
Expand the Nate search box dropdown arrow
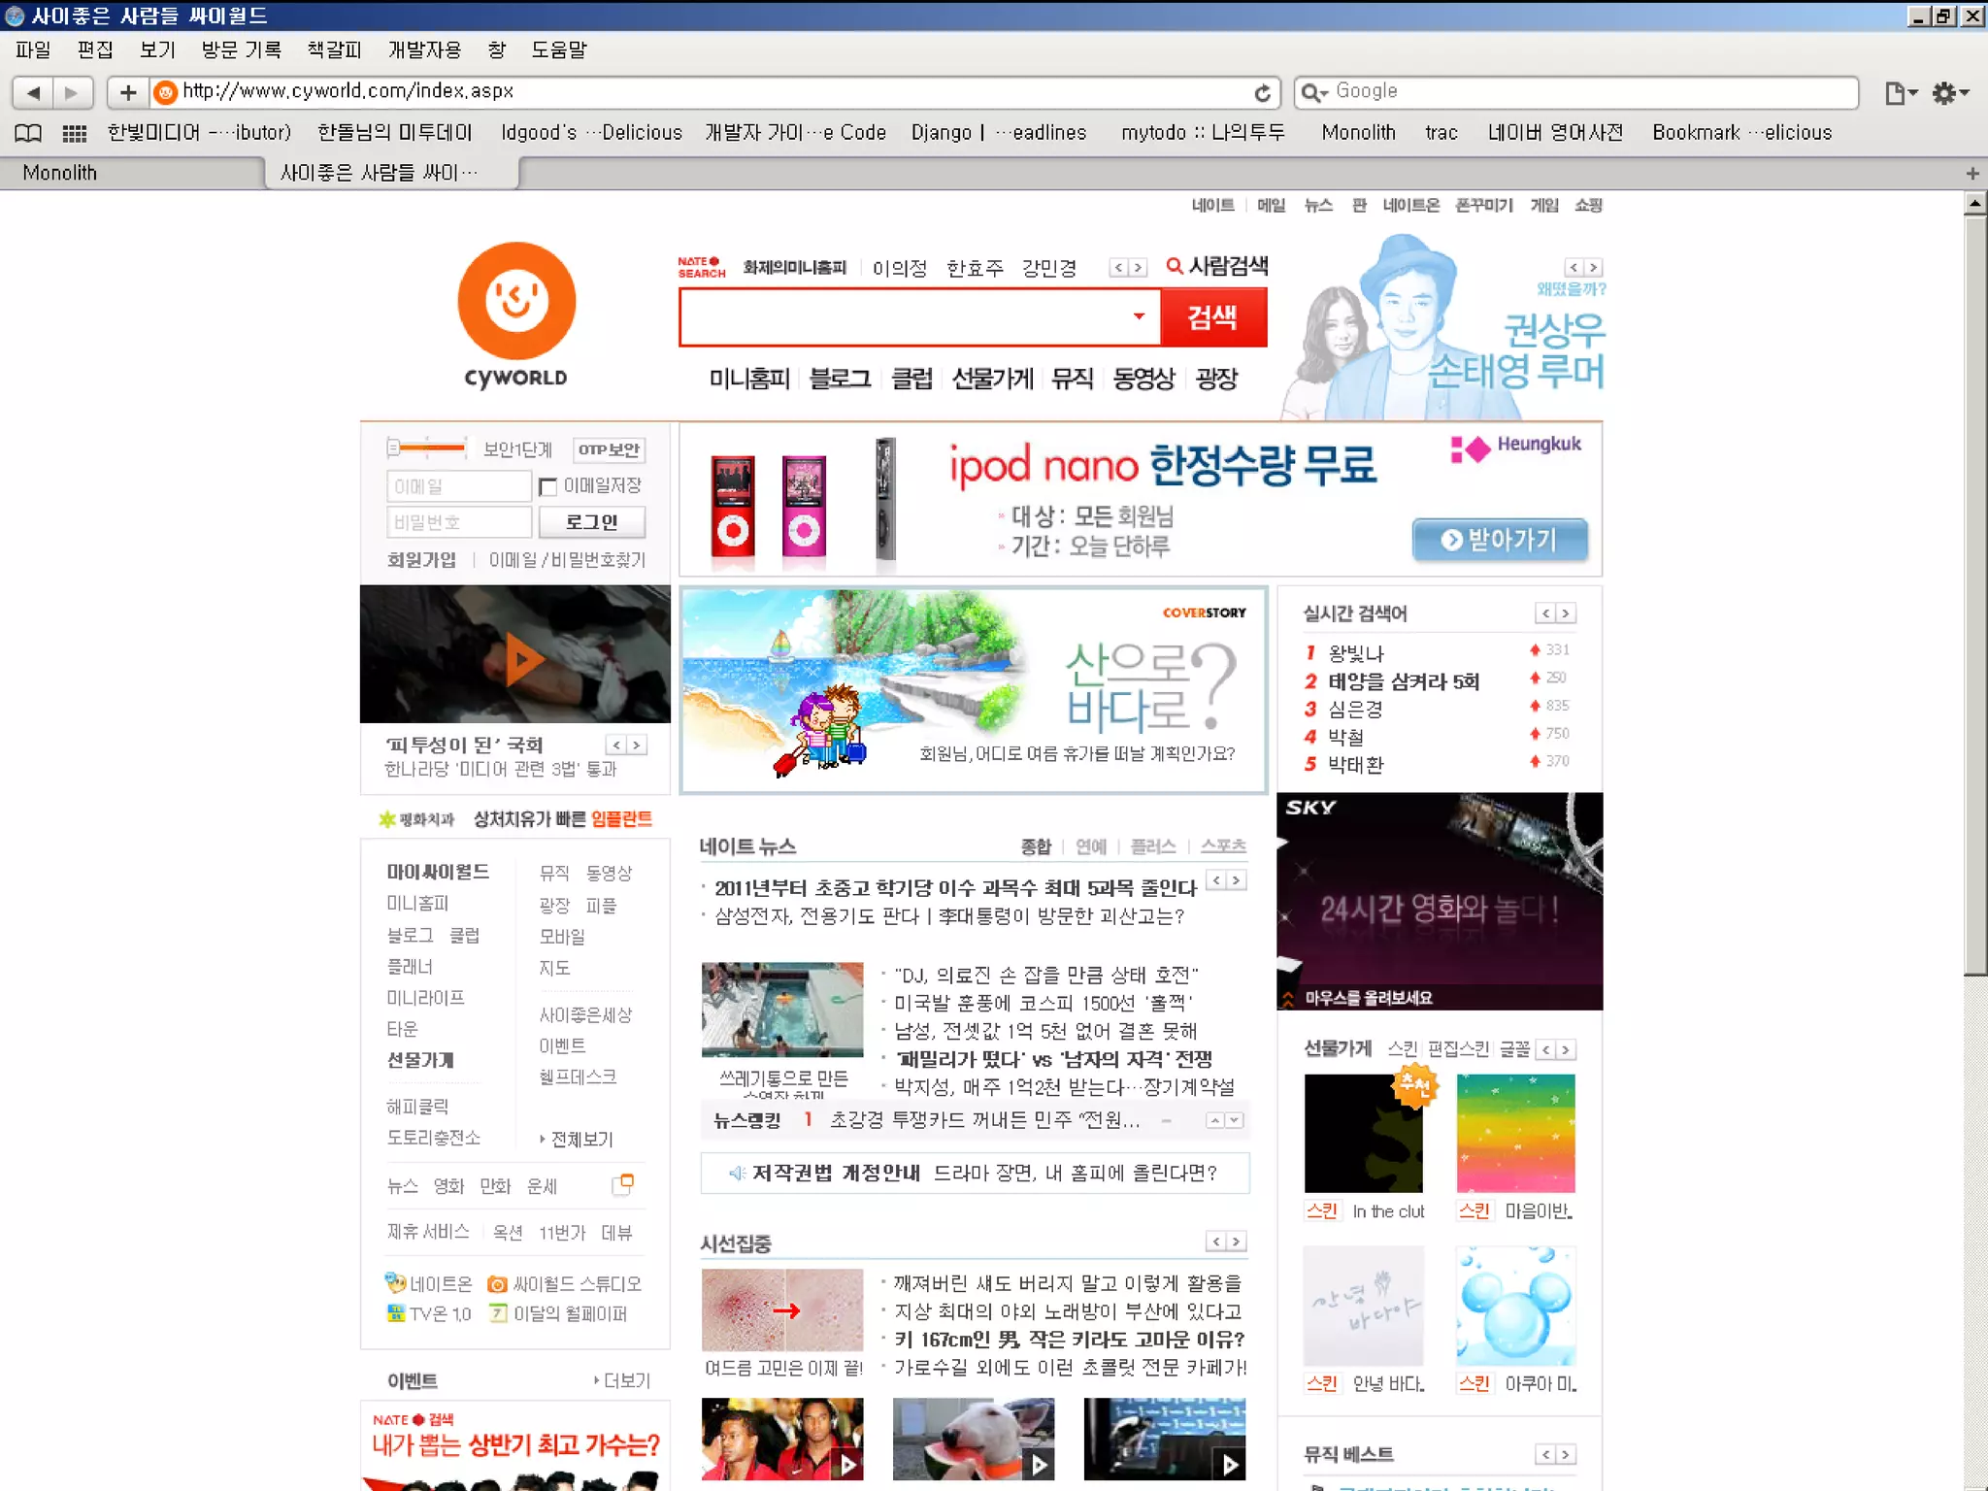click(1139, 316)
